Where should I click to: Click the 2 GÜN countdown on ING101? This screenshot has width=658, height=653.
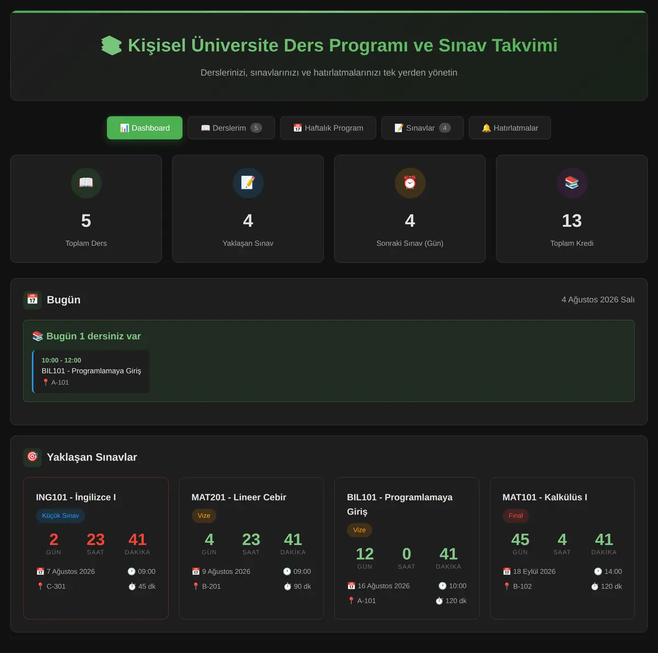tap(54, 543)
